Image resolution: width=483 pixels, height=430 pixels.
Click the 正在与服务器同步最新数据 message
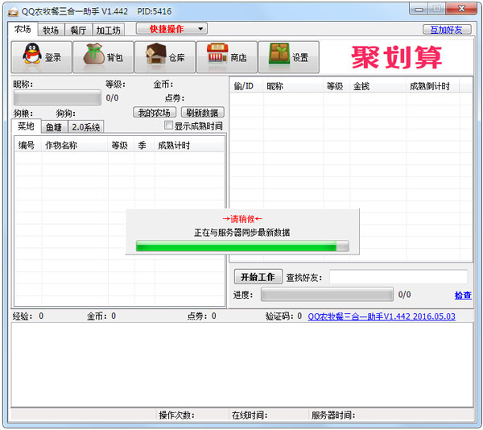point(242,232)
